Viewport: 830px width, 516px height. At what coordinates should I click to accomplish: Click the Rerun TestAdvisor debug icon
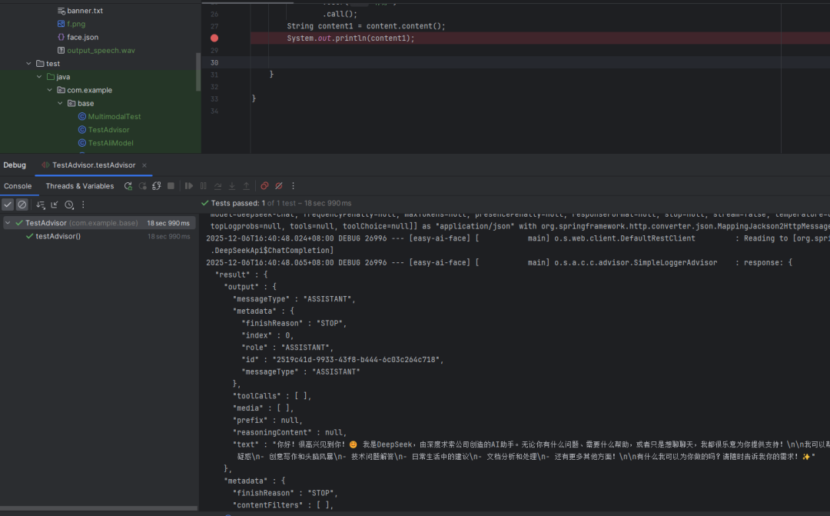click(128, 186)
